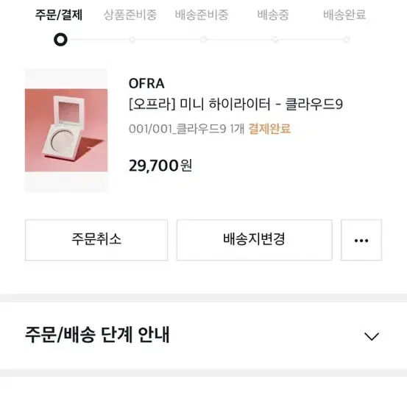Screen dimensions: 407x407
Task: Change delivery address via 배송지변경 button
Action: tap(255, 240)
